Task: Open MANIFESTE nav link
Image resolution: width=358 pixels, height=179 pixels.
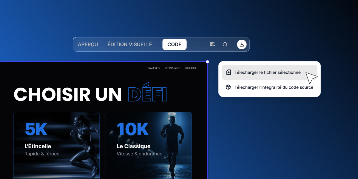Action: (154, 68)
